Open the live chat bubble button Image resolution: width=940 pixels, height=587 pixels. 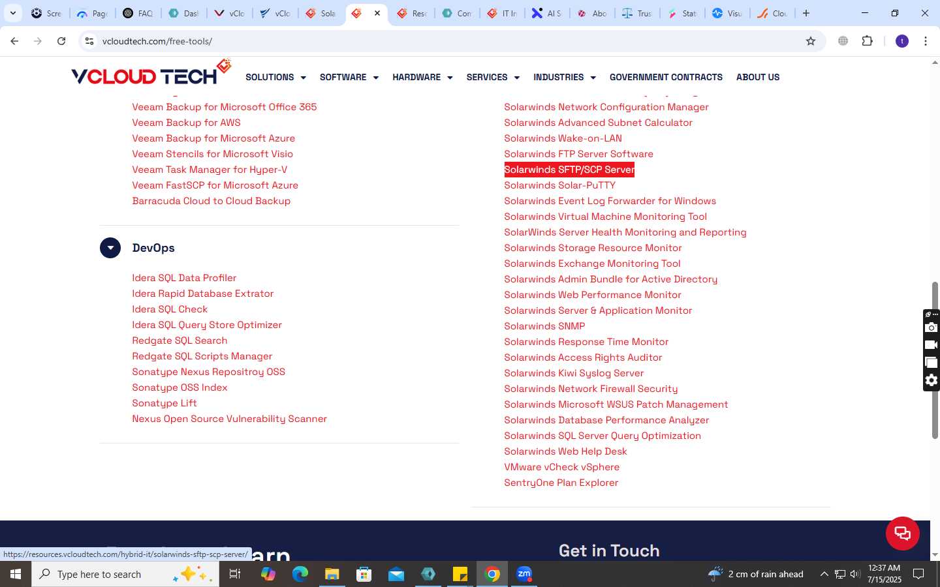pos(903,534)
